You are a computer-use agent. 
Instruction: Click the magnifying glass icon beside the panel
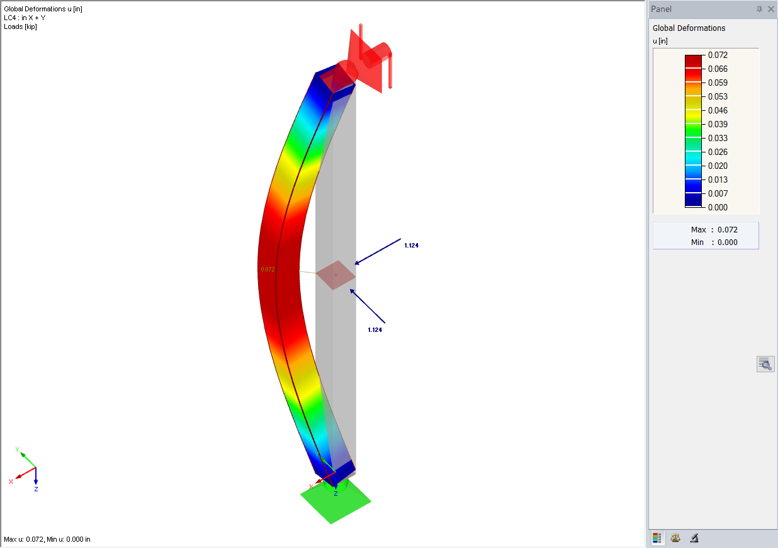(765, 363)
